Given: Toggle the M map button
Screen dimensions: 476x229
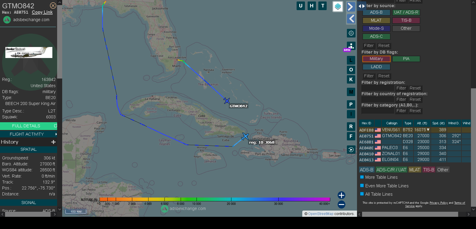Looking at the screenshot, I should click(x=351, y=92).
